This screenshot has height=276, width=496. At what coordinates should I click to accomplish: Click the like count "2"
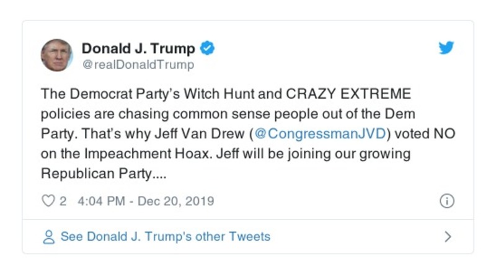pyautogui.click(x=63, y=201)
